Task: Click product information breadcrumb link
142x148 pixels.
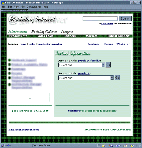Action: tap(50, 44)
